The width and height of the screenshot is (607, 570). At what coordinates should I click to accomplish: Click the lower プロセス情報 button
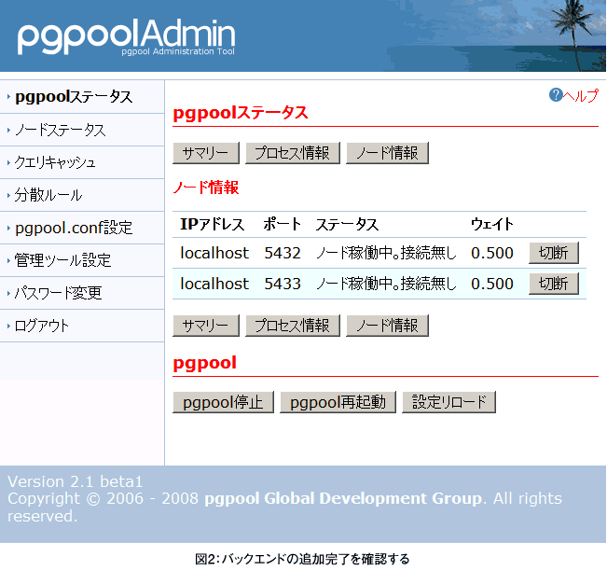(293, 326)
